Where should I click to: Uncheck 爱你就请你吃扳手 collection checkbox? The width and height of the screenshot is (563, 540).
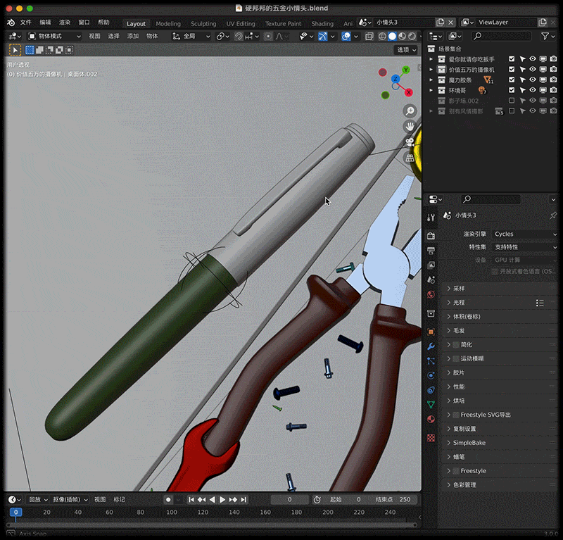pos(512,59)
